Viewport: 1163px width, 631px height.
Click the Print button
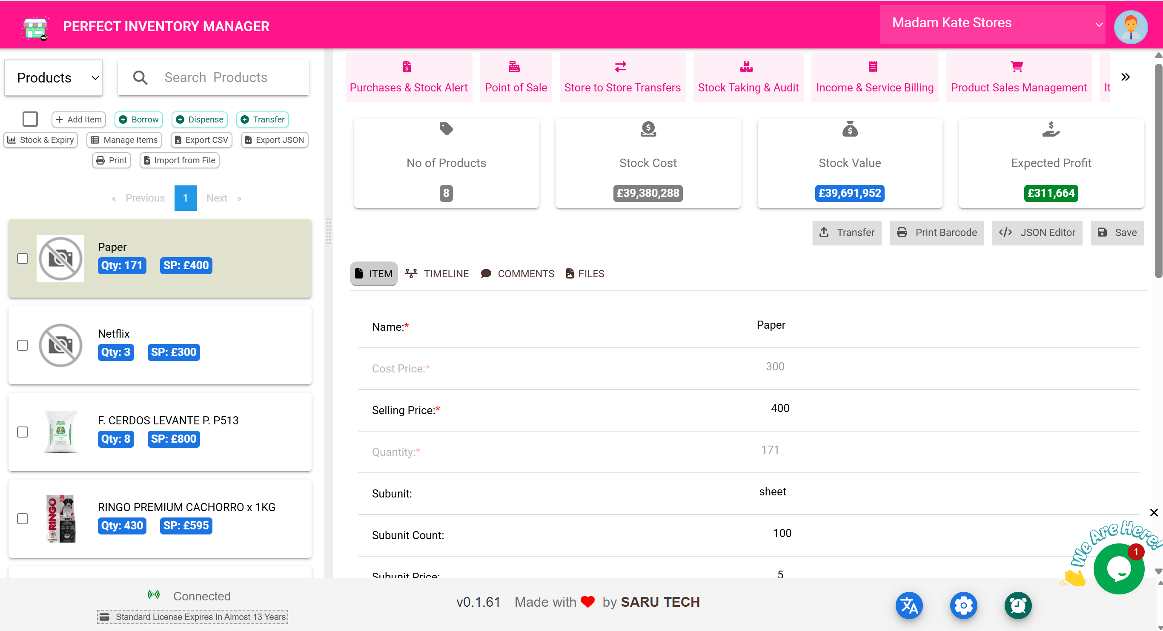click(x=112, y=161)
